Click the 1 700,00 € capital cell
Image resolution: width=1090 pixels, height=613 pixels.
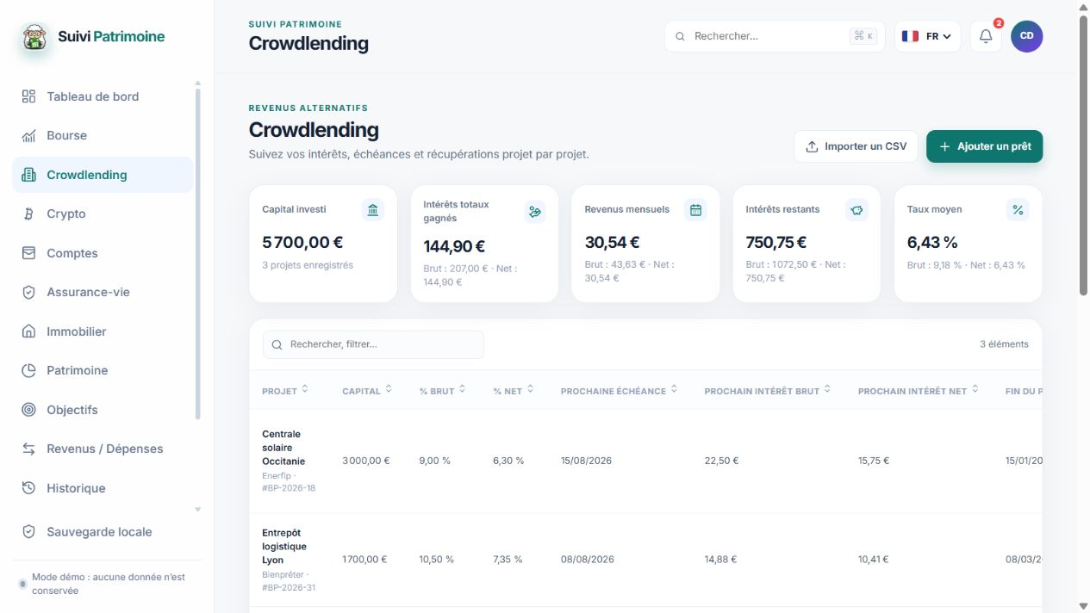[364, 560]
